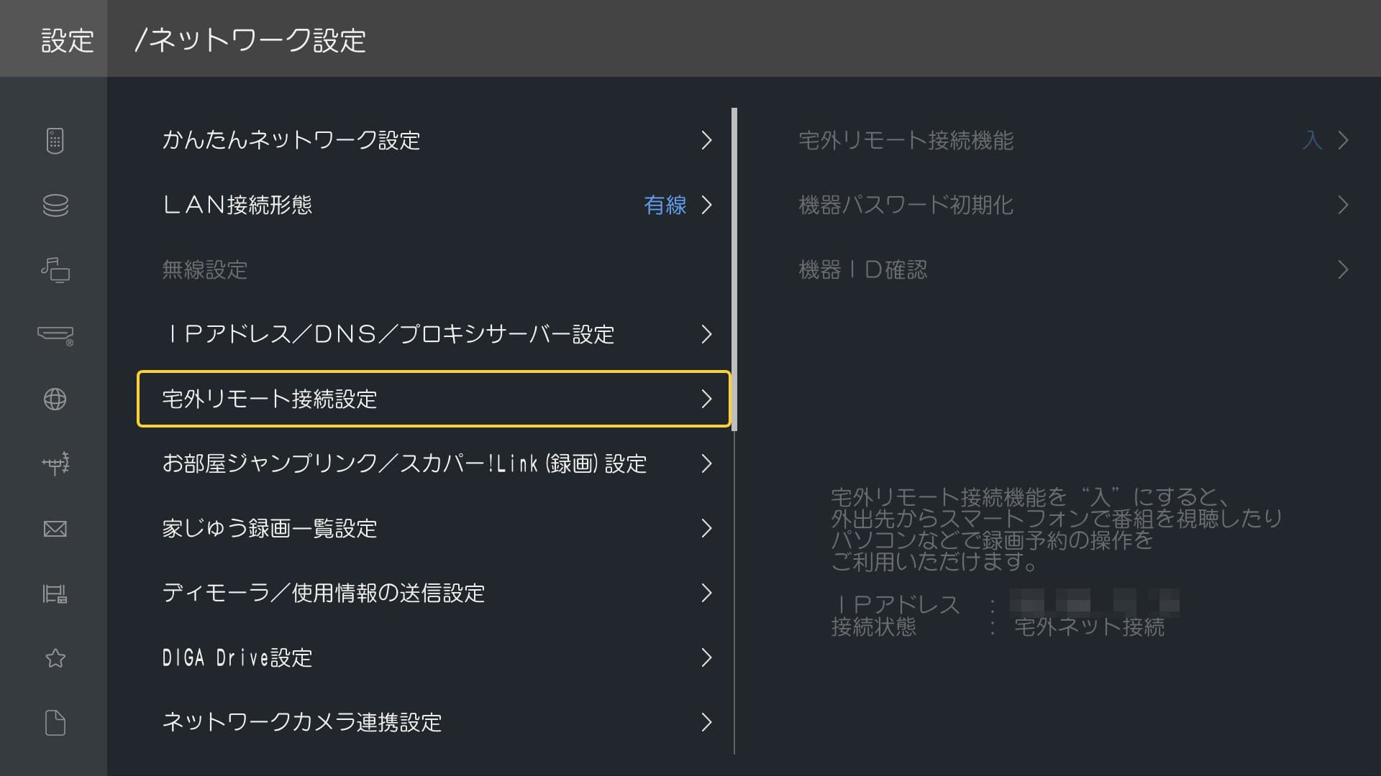Open the globe network settings icon
The height and width of the screenshot is (776, 1381).
click(x=55, y=399)
